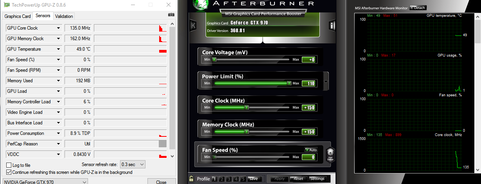The image size is (481, 184).
Task: Open Memory Used sensor dropdown
Action: pos(58,81)
